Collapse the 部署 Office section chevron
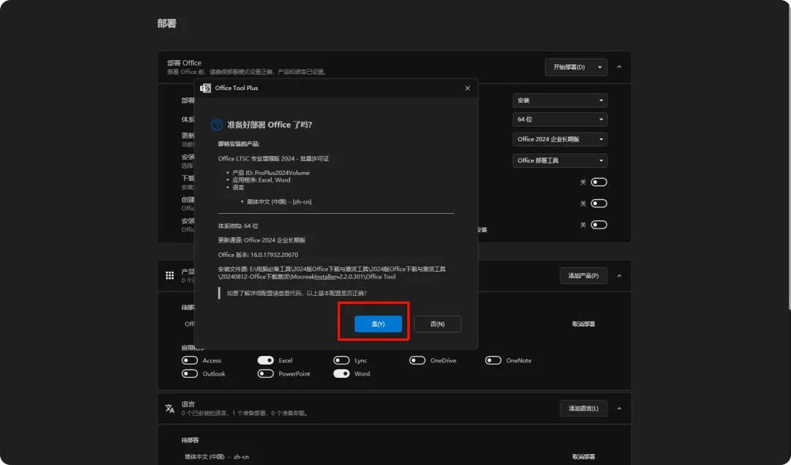The height and width of the screenshot is (465, 791). pos(619,67)
